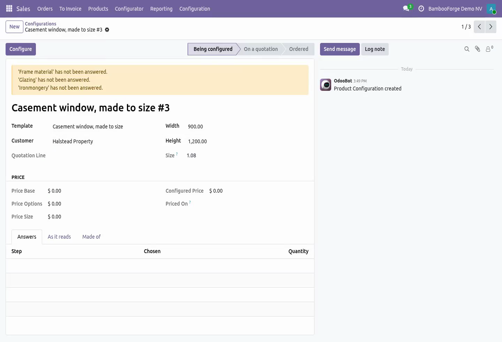Click the Step column header

coord(17,251)
